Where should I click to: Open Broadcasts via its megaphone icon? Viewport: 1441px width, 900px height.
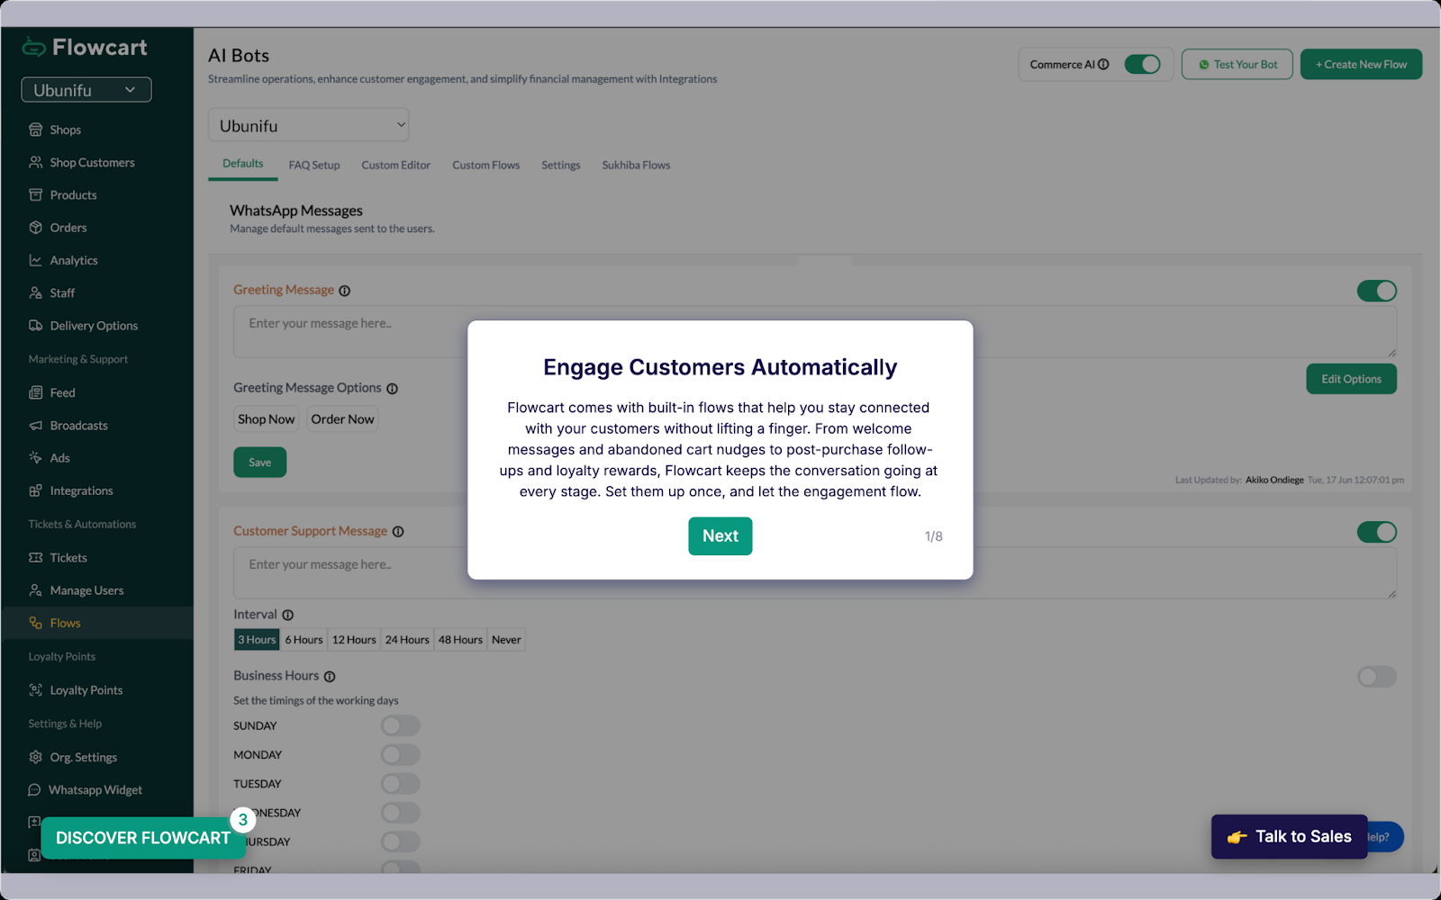[36, 425]
